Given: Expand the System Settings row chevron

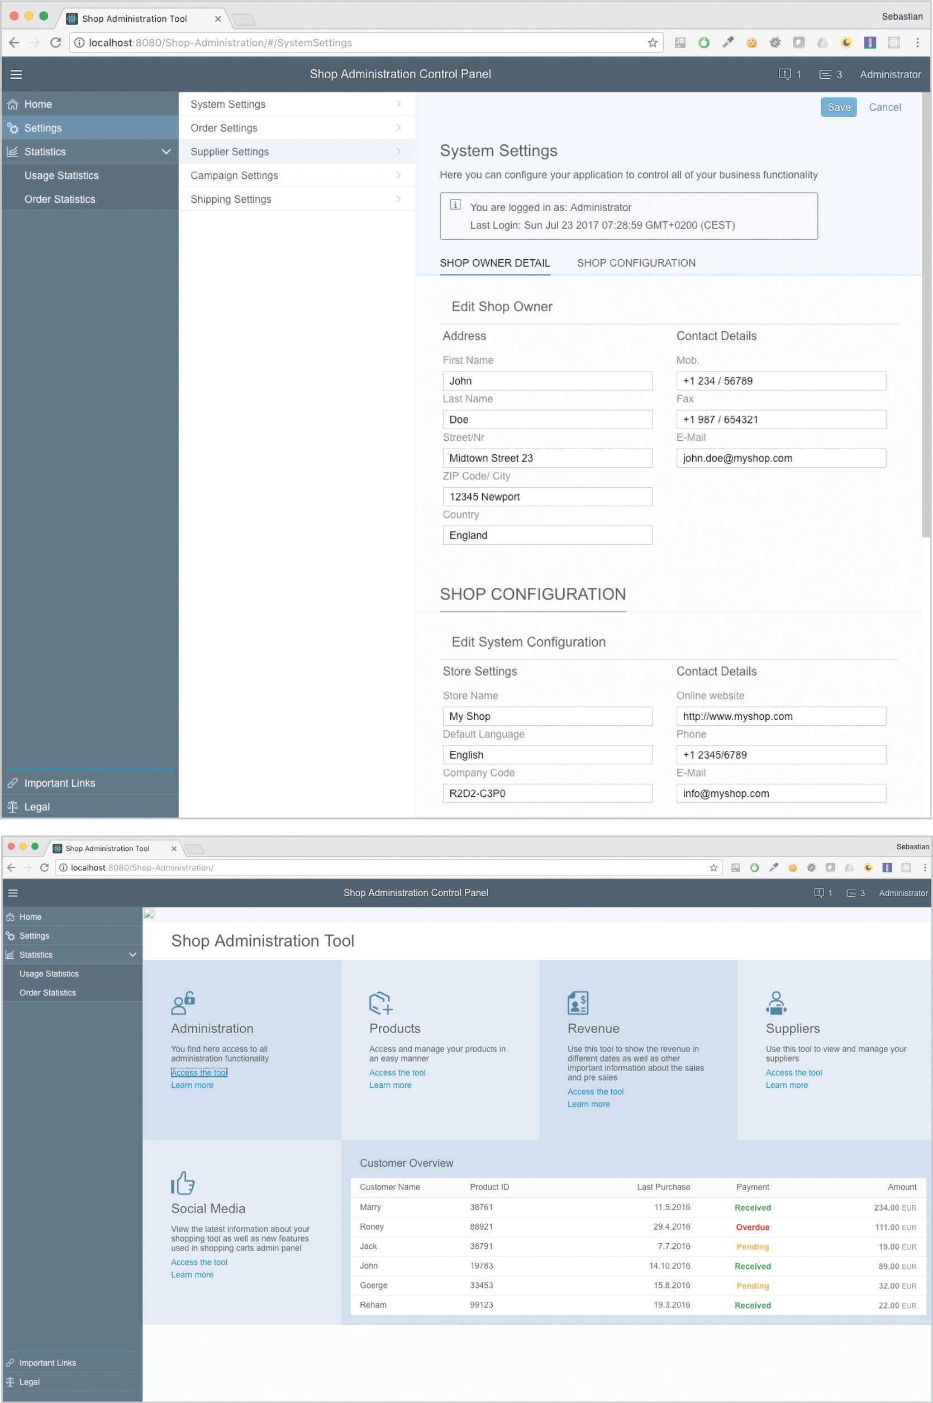Looking at the screenshot, I should pos(398,104).
